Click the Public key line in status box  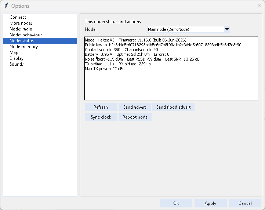163,45
